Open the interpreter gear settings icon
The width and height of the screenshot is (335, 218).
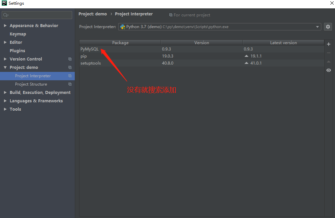click(328, 27)
